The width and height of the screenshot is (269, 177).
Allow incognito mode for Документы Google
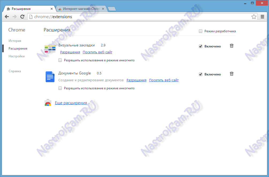coord(60,88)
